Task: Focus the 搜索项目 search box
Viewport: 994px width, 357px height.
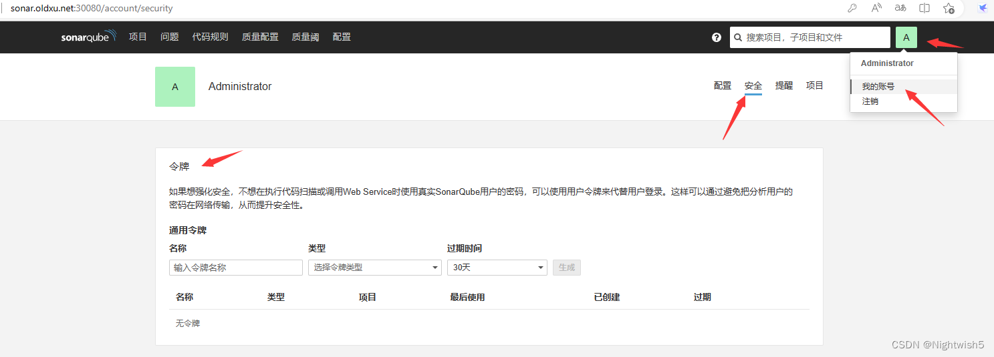Action: tap(810, 37)
